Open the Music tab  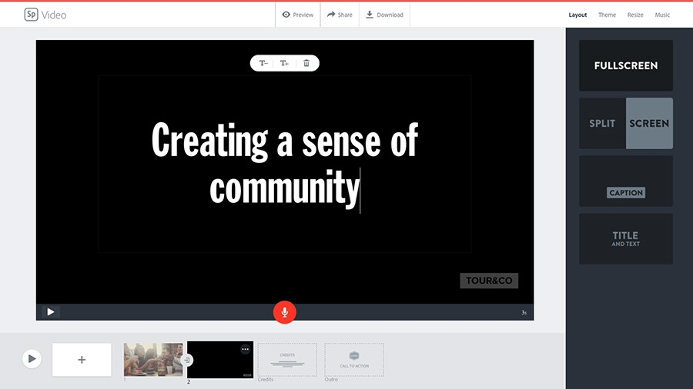[x=662, y=15]
